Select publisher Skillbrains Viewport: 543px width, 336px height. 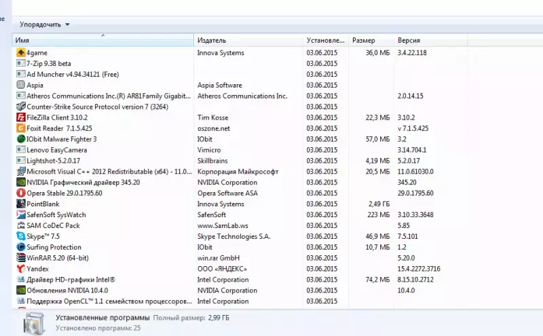pyautogui.click(x=212, y=160)
